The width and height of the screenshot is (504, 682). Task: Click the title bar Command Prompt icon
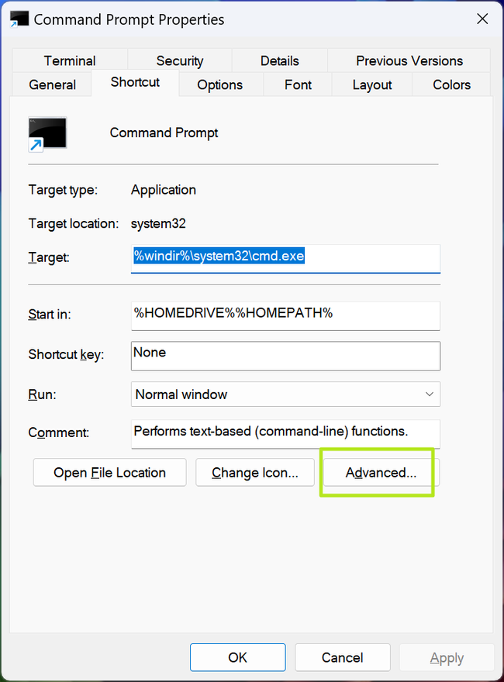coord(19,19)
